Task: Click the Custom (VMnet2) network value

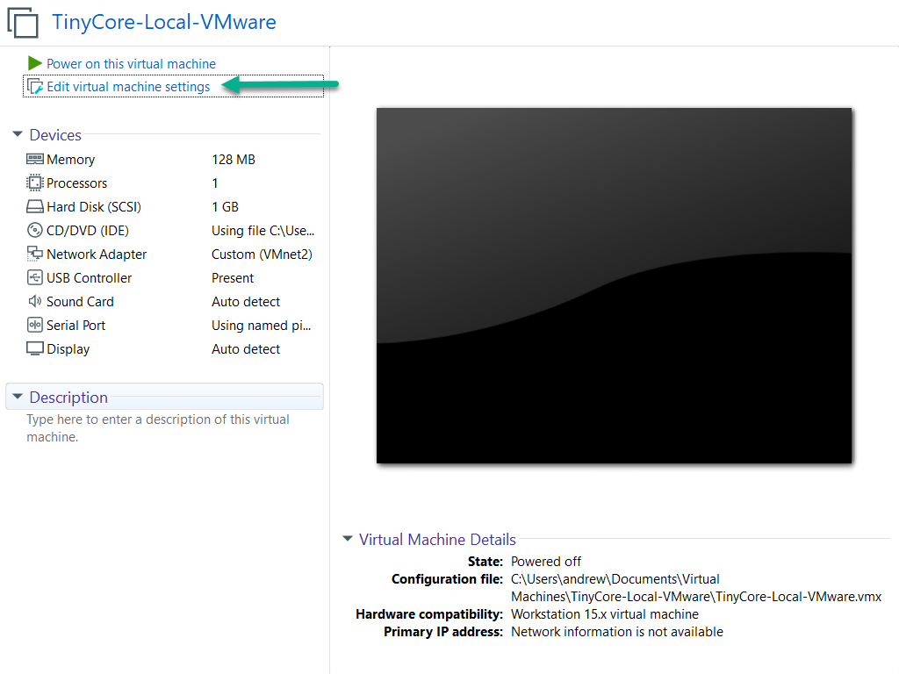Action: 262,255
